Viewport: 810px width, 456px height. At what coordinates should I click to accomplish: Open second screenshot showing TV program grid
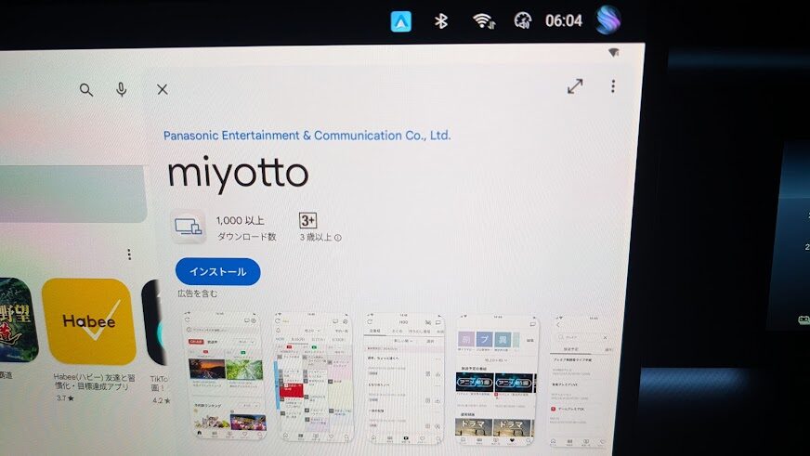(313, 375)
